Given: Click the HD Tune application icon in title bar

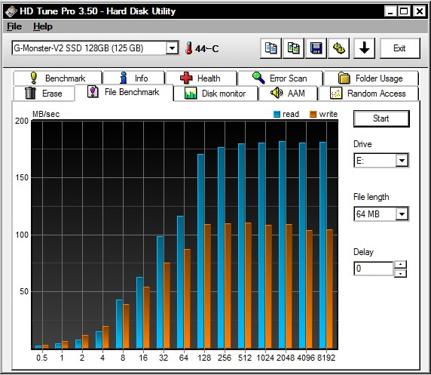Looking at the screenshot, I should [11, 11].
